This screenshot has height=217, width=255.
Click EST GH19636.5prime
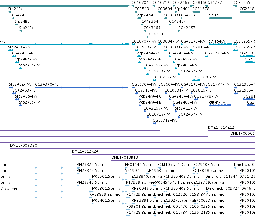coord(162,171)
